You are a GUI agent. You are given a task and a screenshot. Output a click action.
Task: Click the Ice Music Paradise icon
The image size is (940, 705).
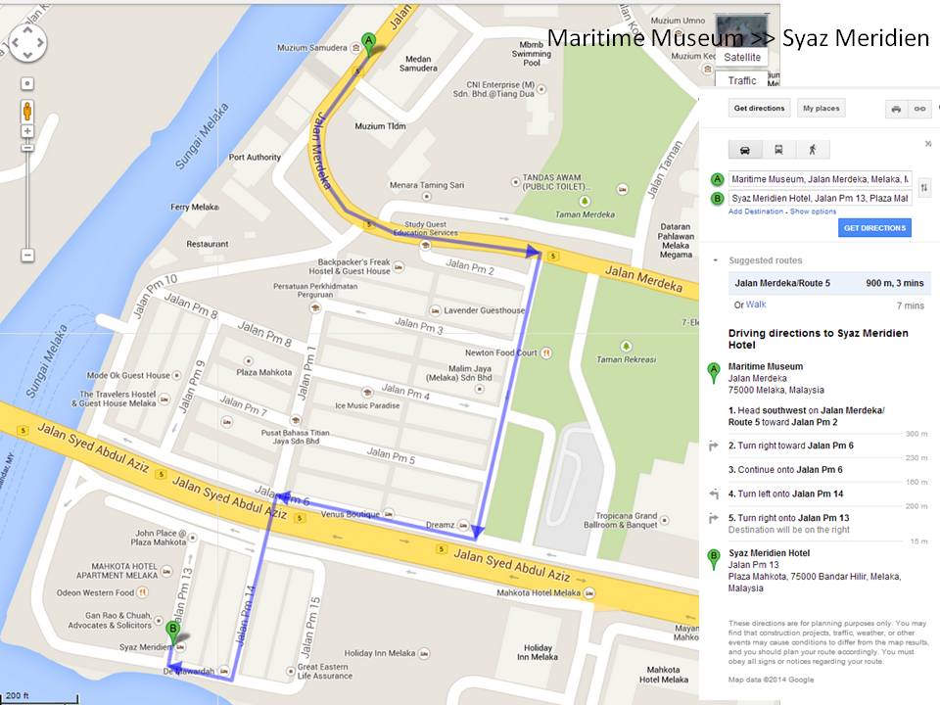(x=367, y=393)
